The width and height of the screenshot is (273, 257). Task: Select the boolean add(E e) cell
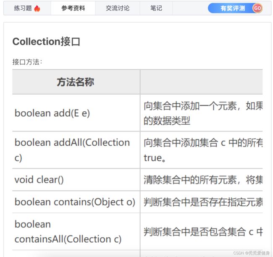click(x=76, y=113)
